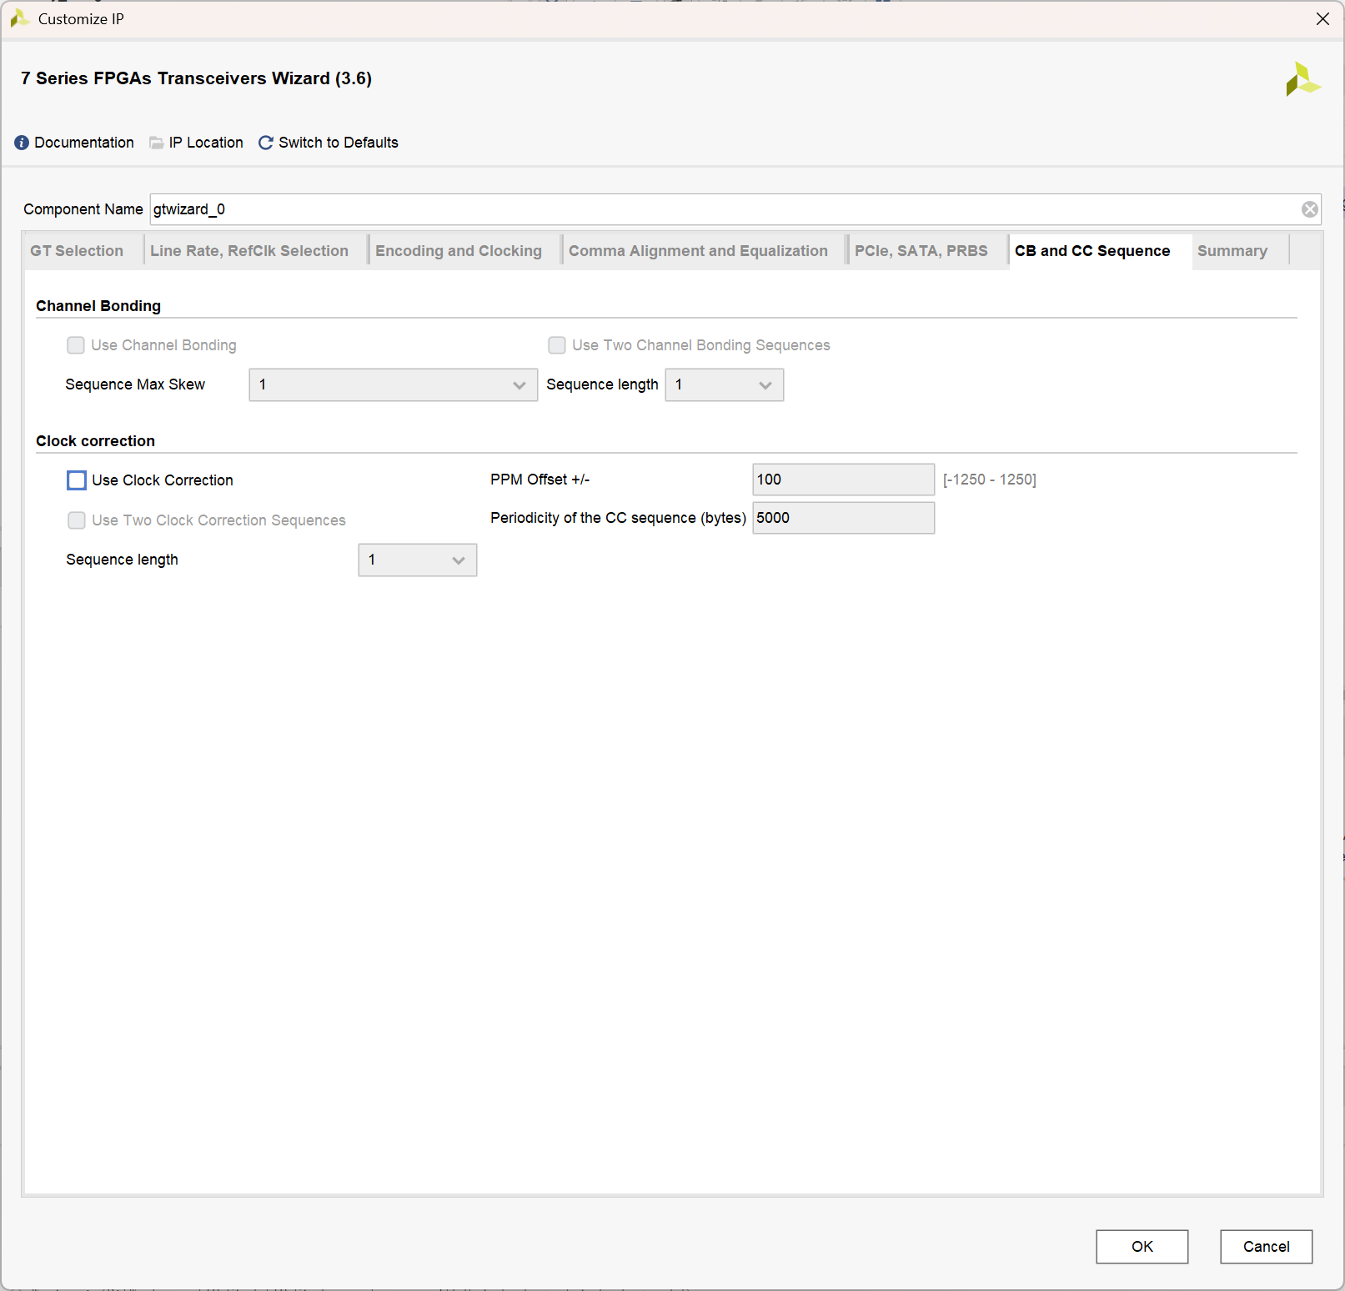Click the Switch to Defaults refresh icon
Screen dimensions: 1345x1291
(x=266, y=143)
